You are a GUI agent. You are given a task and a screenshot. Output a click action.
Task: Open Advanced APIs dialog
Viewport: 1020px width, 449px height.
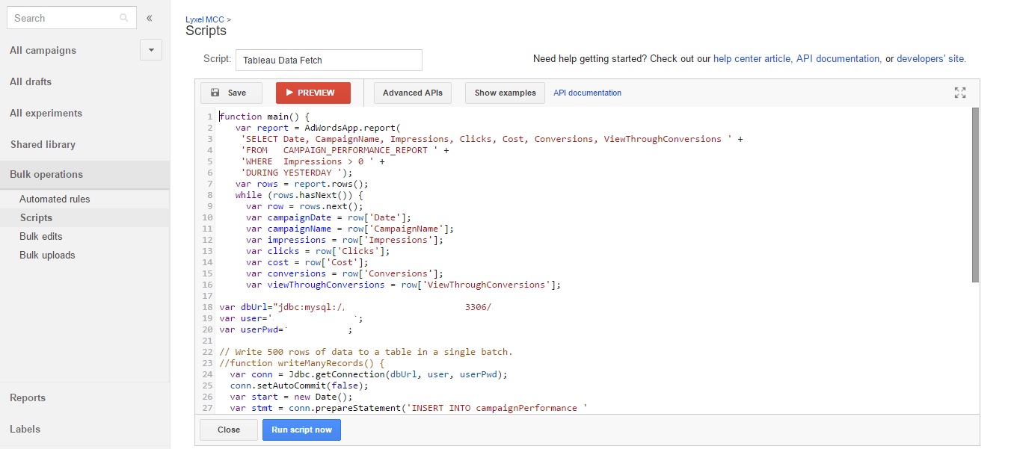pyautogui.click(x=412, y=93)
